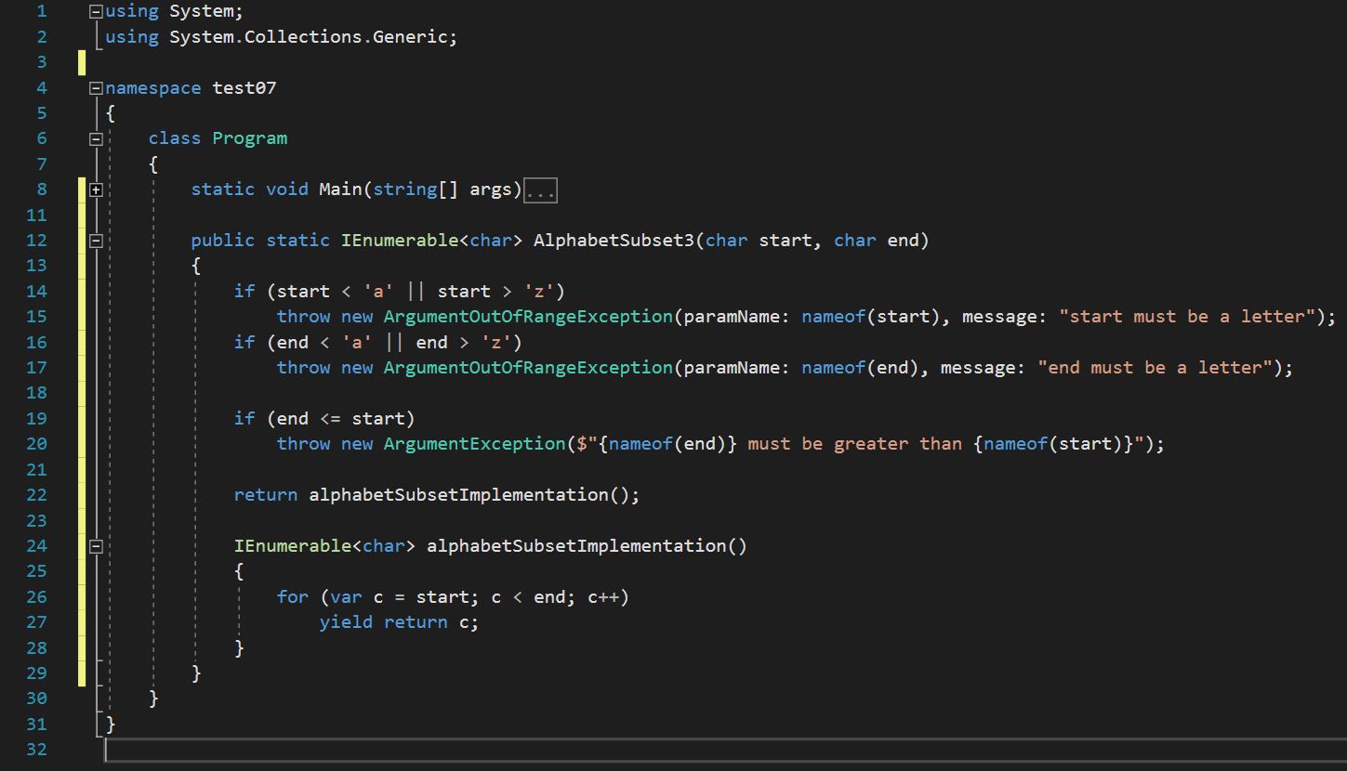Viewport: 1347px width, 771px height.
Task: Click the yield keyword
Action: [x=346, y=622]
